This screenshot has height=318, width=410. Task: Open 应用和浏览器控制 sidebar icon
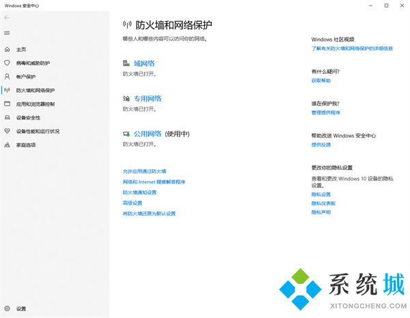point(8,104)
